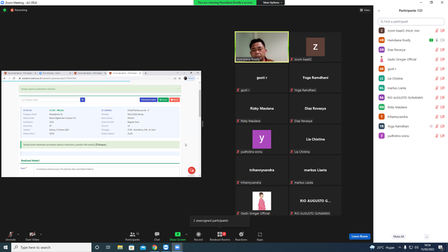
Task: Switch to third Universitas Bakrie browser tab
Action: (90, 73)
